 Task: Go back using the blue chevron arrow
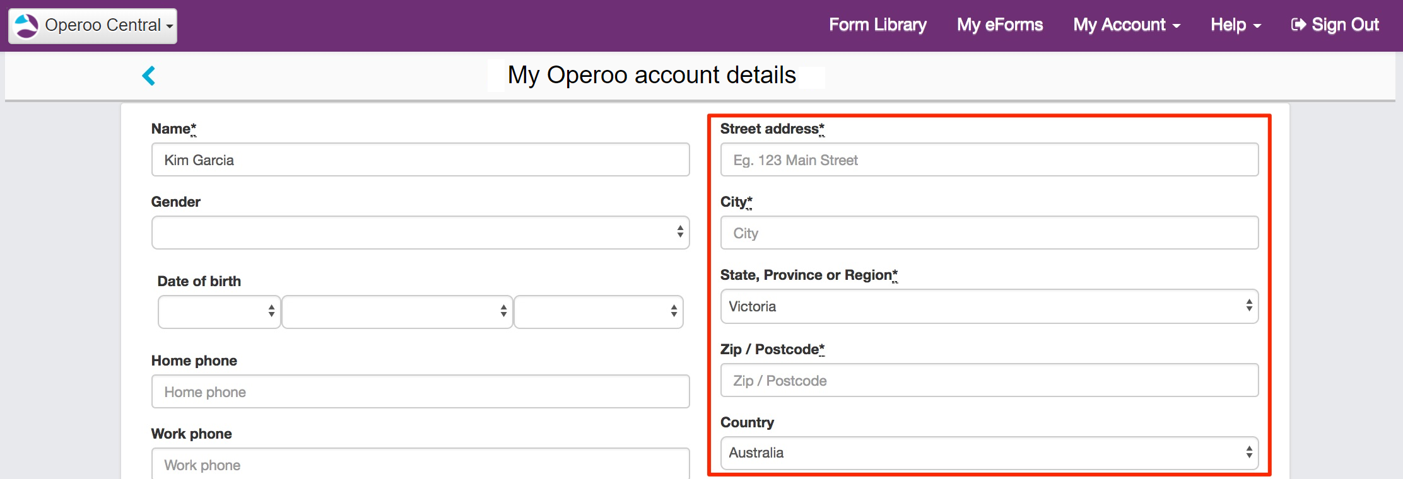[x=149, y=76]
